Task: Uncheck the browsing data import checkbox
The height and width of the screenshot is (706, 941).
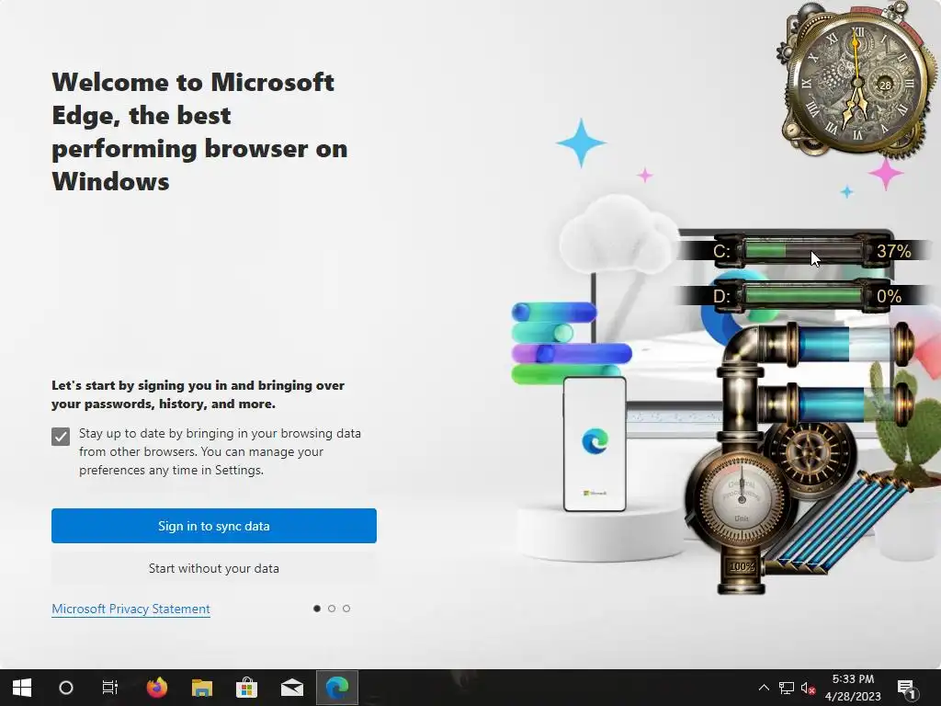Action: 61,437
